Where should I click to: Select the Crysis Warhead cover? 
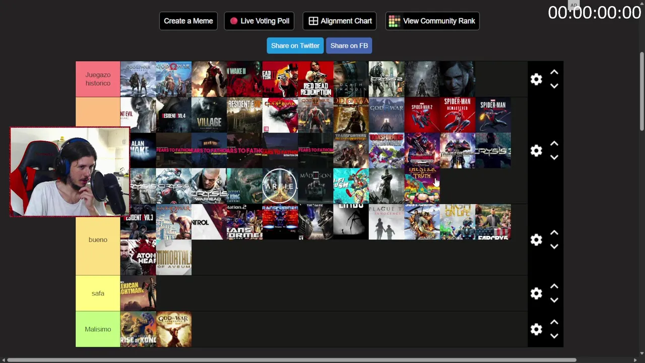click(x=209, y=186)
